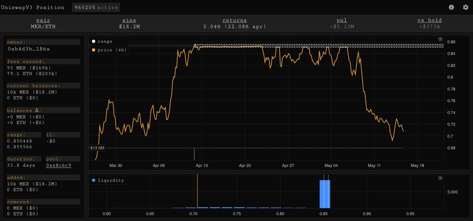Click the May 18 date axis label
Image resolution: width=473 pixels, height=221 pixels.
point(417,165)
